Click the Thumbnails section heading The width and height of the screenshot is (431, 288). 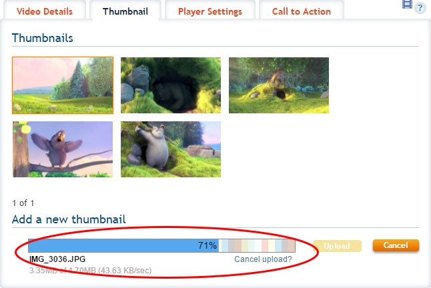42,38
